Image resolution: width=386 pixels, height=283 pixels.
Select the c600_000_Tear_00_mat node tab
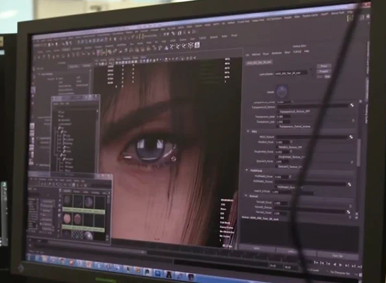[x=259, y=62]
